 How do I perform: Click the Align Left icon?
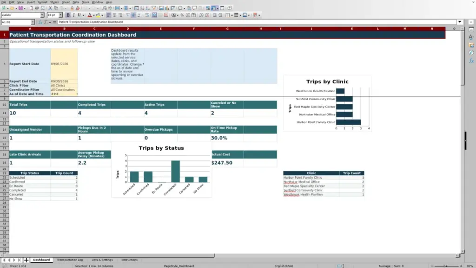[108, 15]
